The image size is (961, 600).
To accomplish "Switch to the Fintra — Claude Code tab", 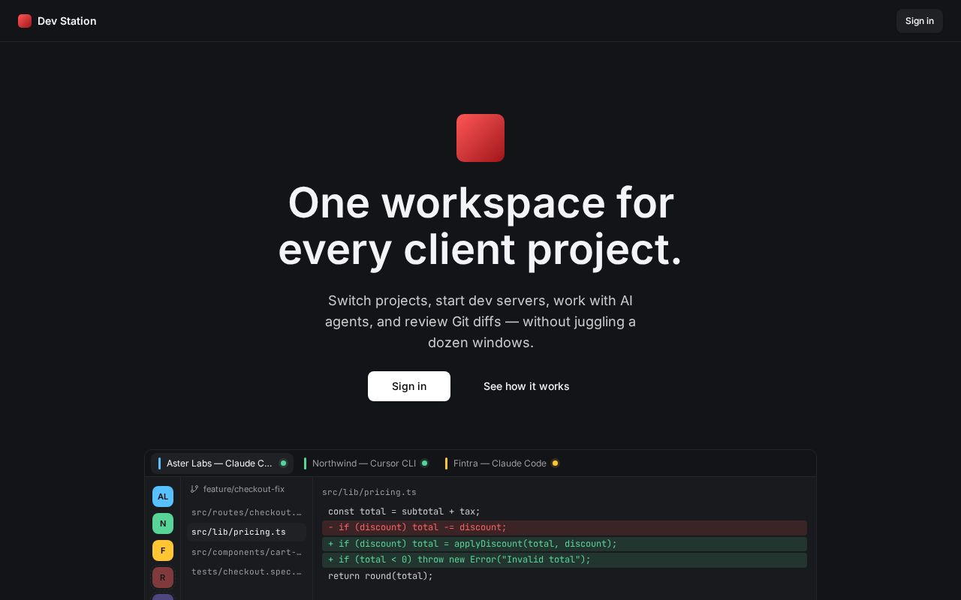I will tap(502, 463).
